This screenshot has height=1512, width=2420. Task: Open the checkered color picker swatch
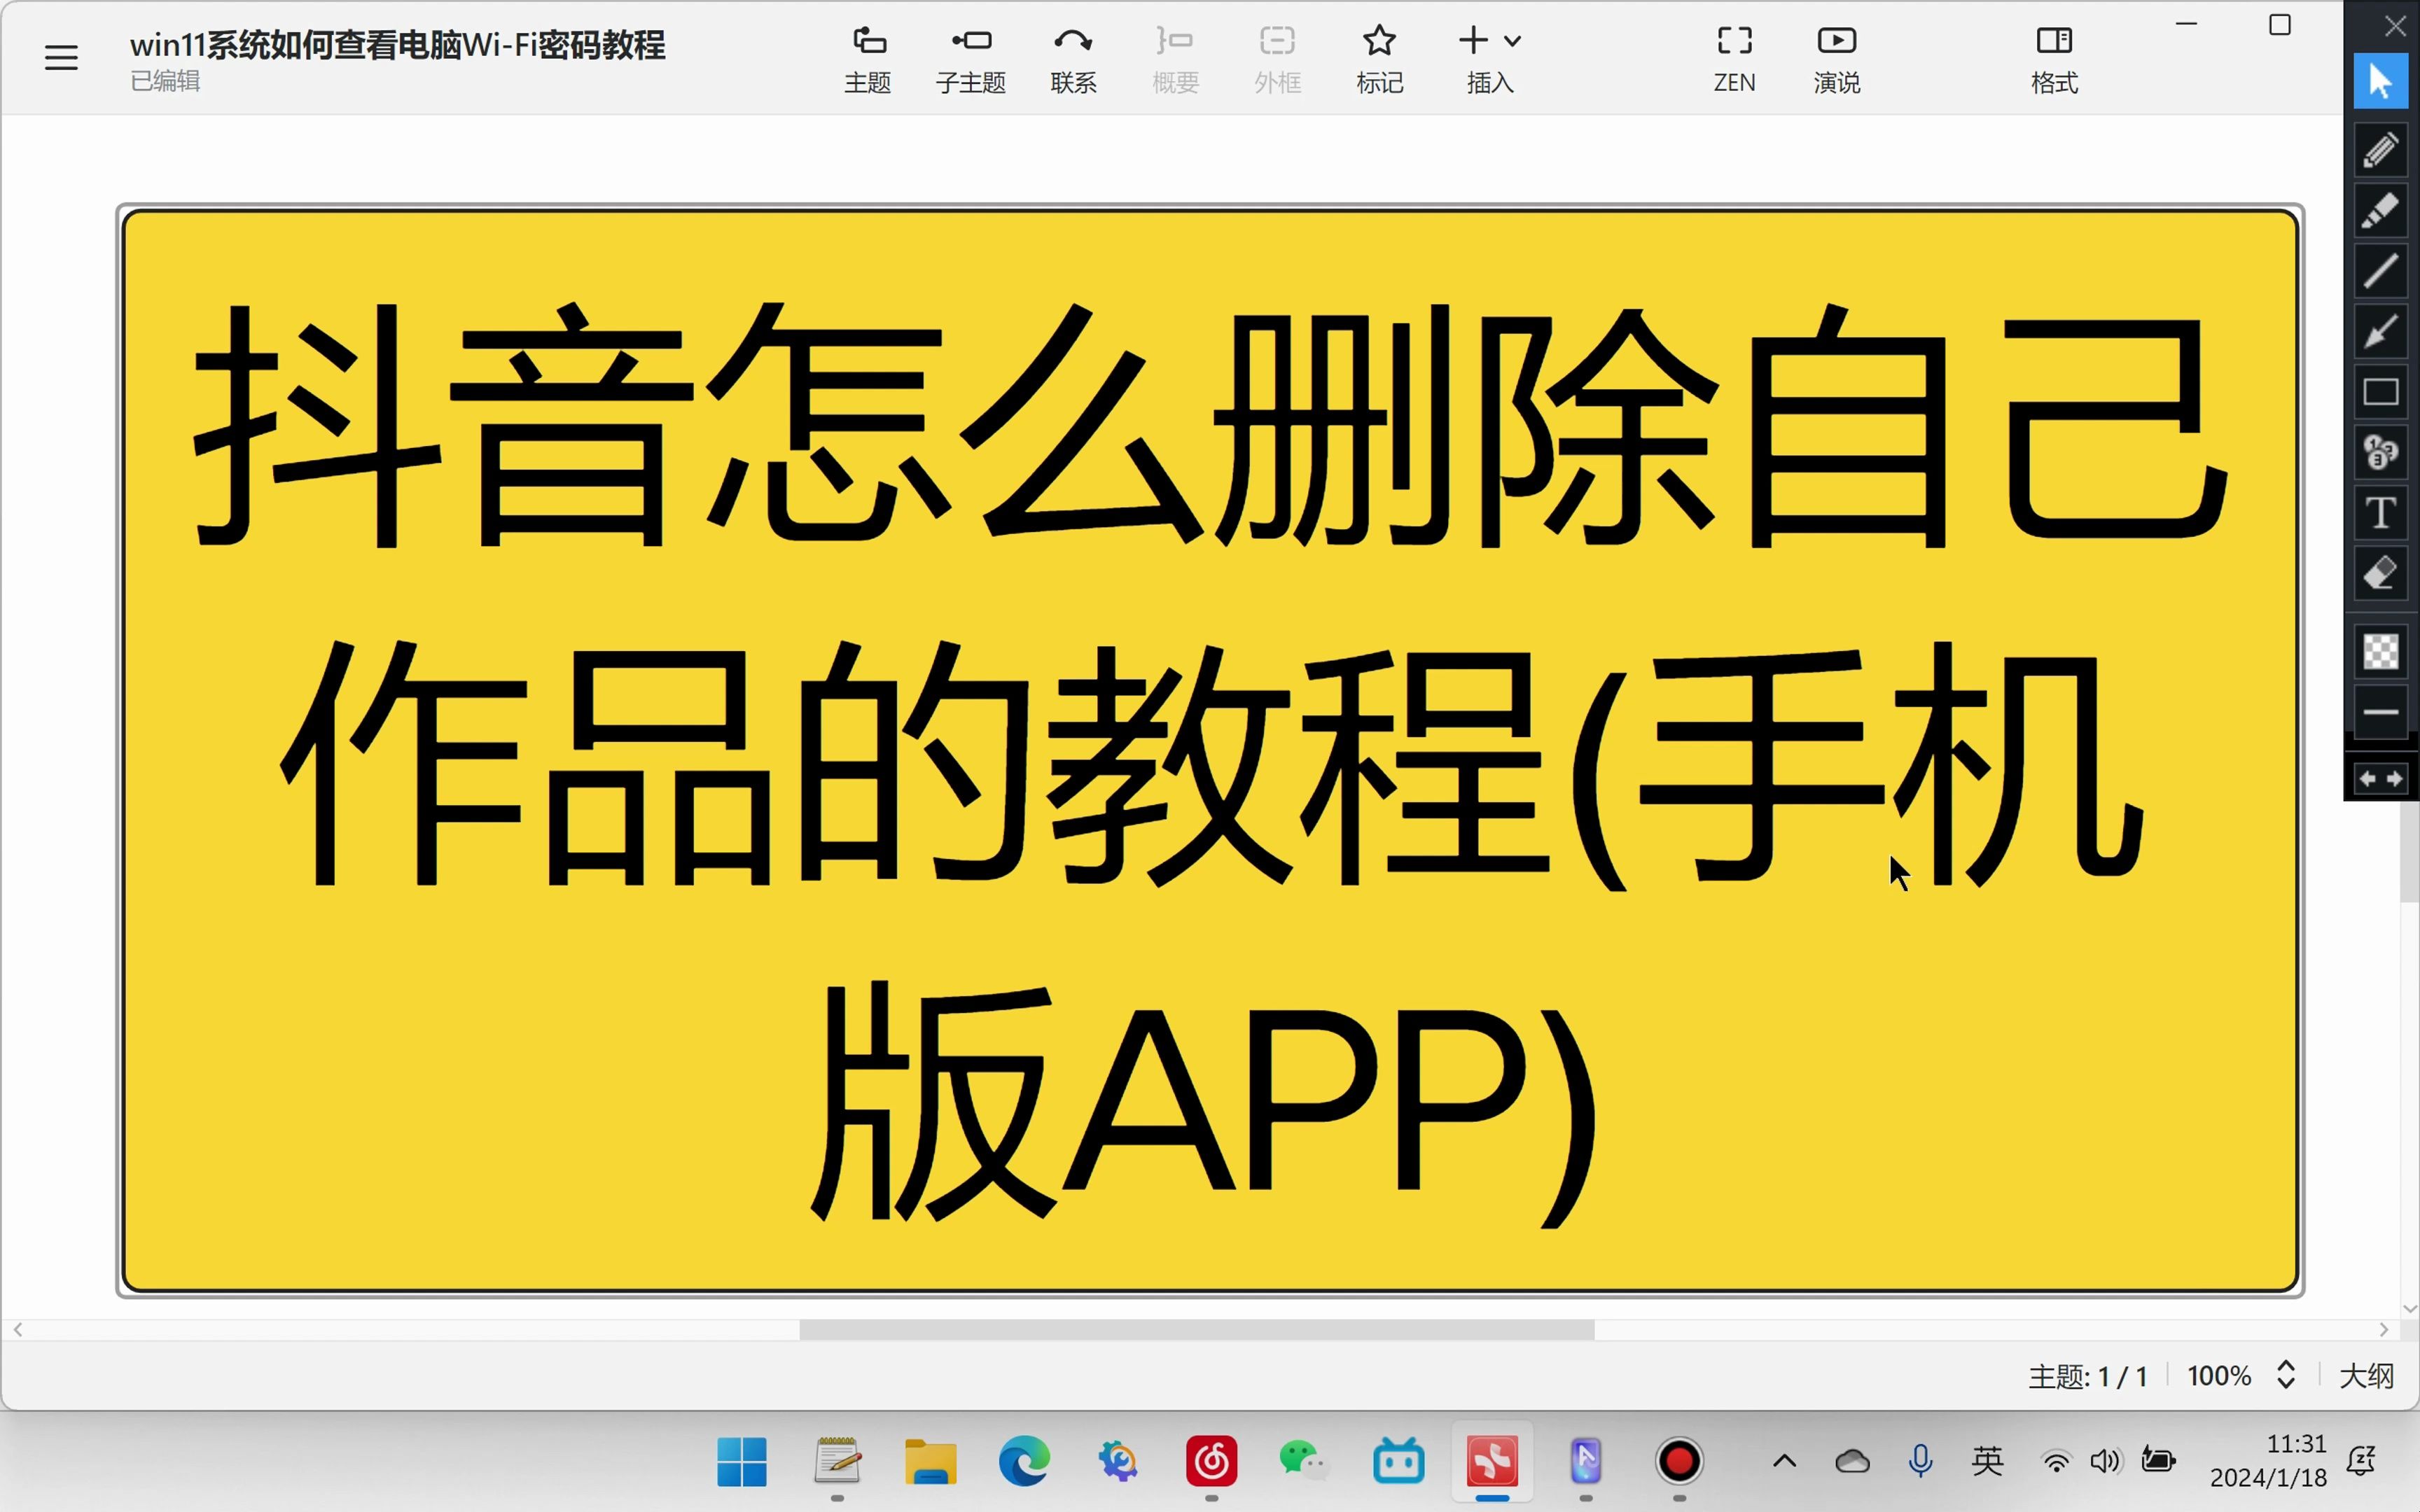click(x=2381, y=652)
